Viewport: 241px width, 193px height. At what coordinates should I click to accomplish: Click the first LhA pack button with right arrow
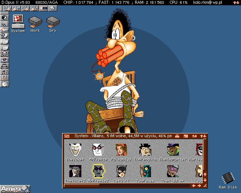[x=7, y=8]
